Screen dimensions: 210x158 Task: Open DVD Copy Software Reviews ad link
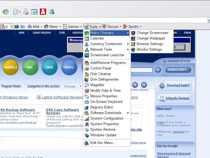tap(63, 111)
